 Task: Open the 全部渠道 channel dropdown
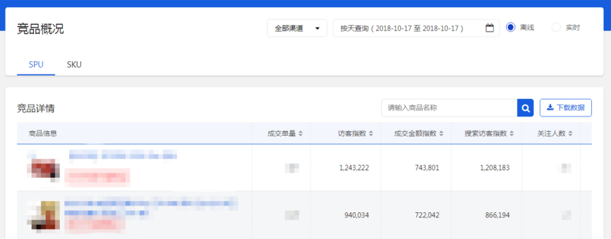[x=297, y=28]
